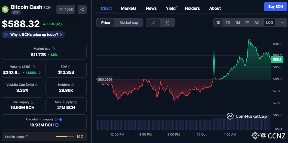Toggle the LOG scale button
Image resolution: width=288 pixels, height=143 pixels.
[270, 23]
